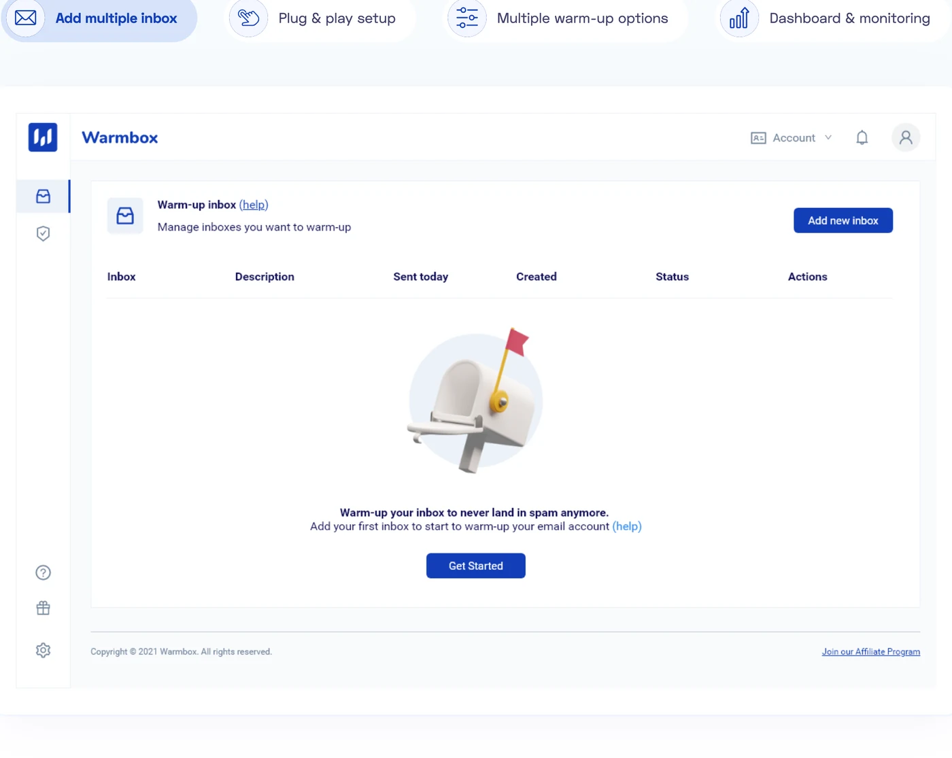The width and height of the screenshot is (952, 758).
Task: Click the chevron next to Account
Action: [828, 138]
